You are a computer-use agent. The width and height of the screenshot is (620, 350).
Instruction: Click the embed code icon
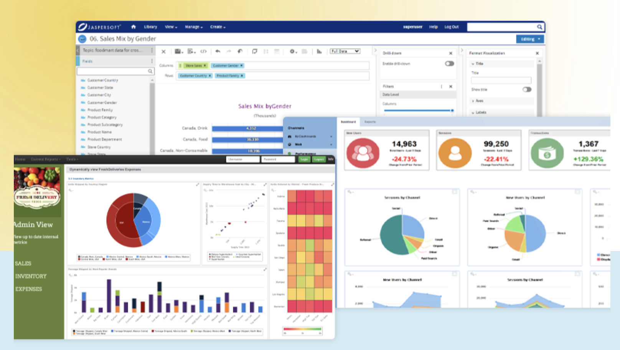click(203, 51)
